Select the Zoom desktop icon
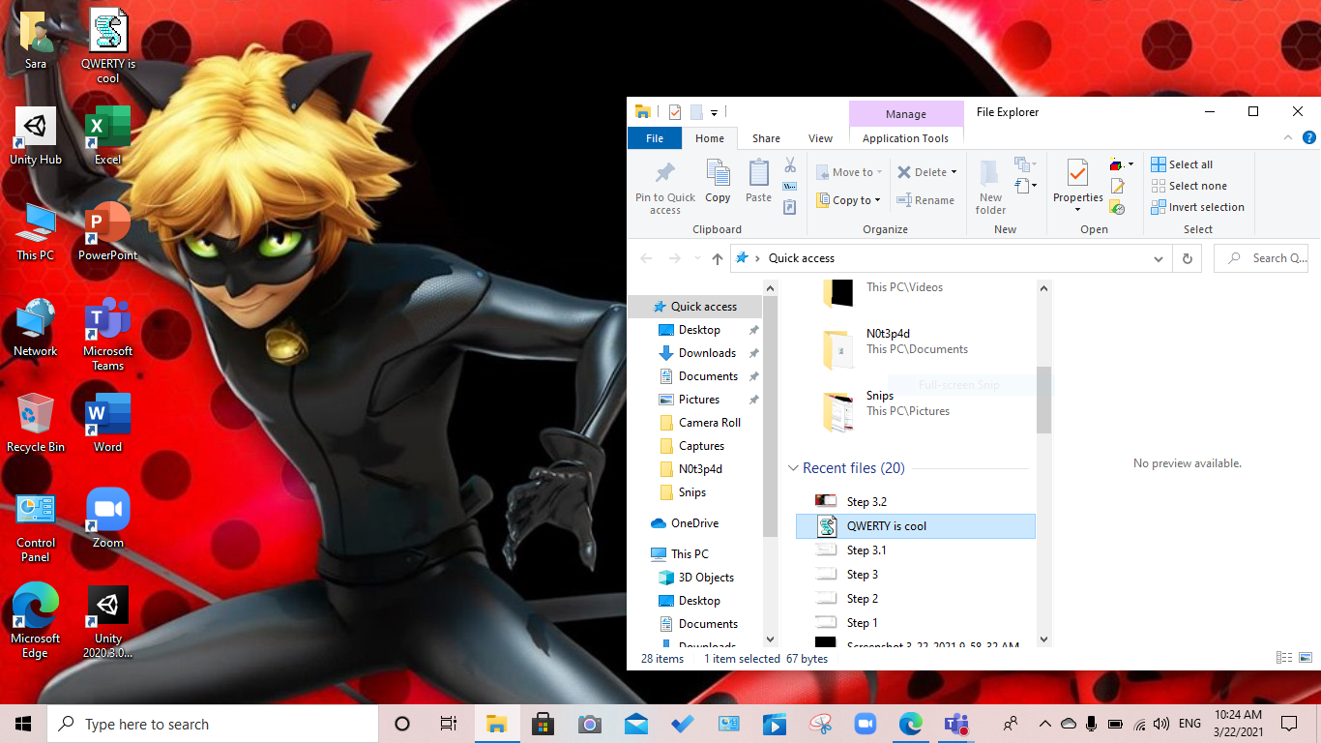Screen dimensions: 1321x743 (107, 520)
